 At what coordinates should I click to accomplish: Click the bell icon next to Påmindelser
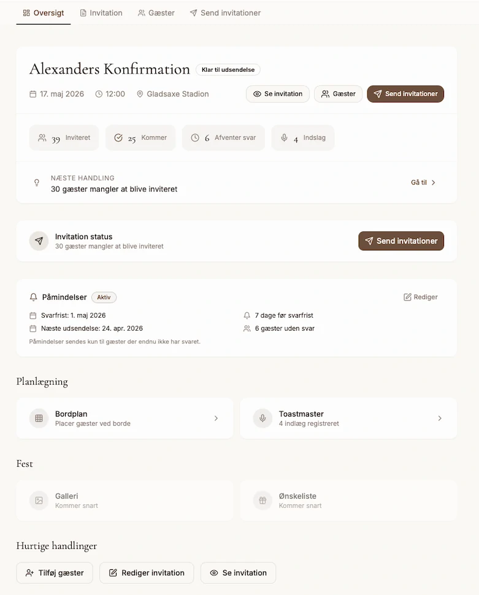tap(34, 297)
